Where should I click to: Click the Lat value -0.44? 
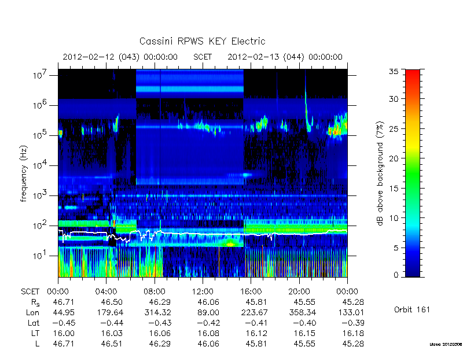click(x=112, y=323)
